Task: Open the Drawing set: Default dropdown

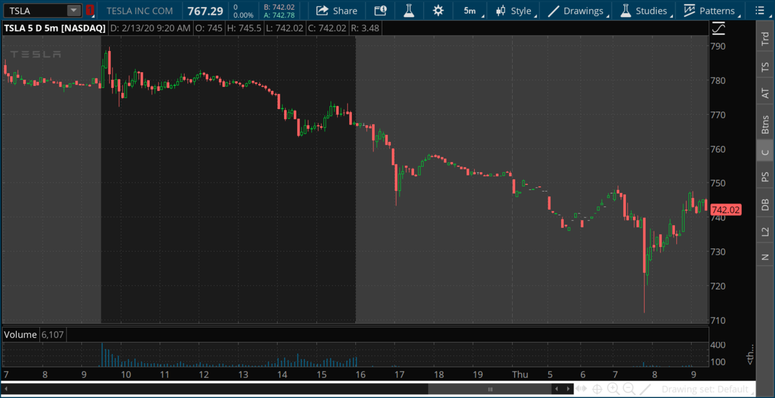Action: (708, 390)
